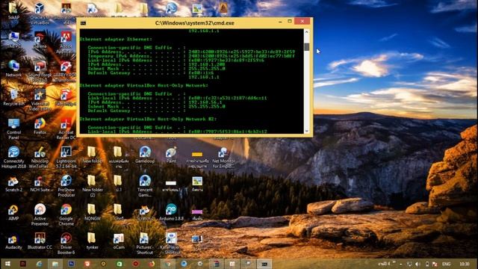Screen dimensions: 478x269
Task: Select the Lightroom 5.7.1 64-bit shortcut
Action: [66, 158]
